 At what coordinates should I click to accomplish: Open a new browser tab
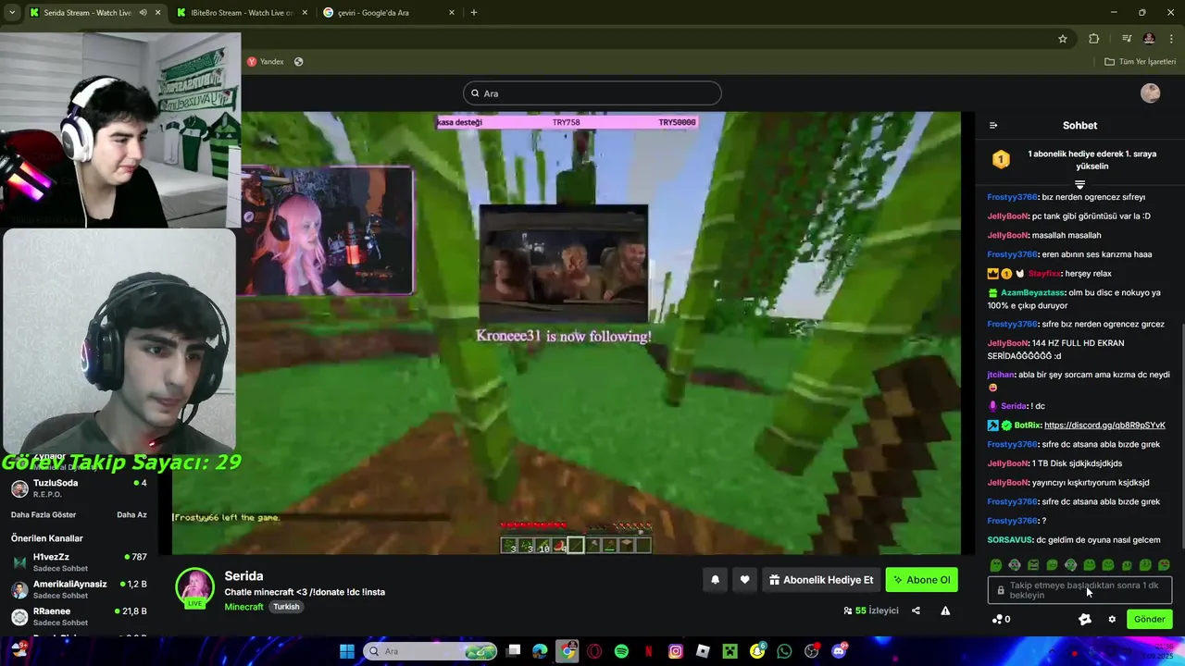coord(474,12)
